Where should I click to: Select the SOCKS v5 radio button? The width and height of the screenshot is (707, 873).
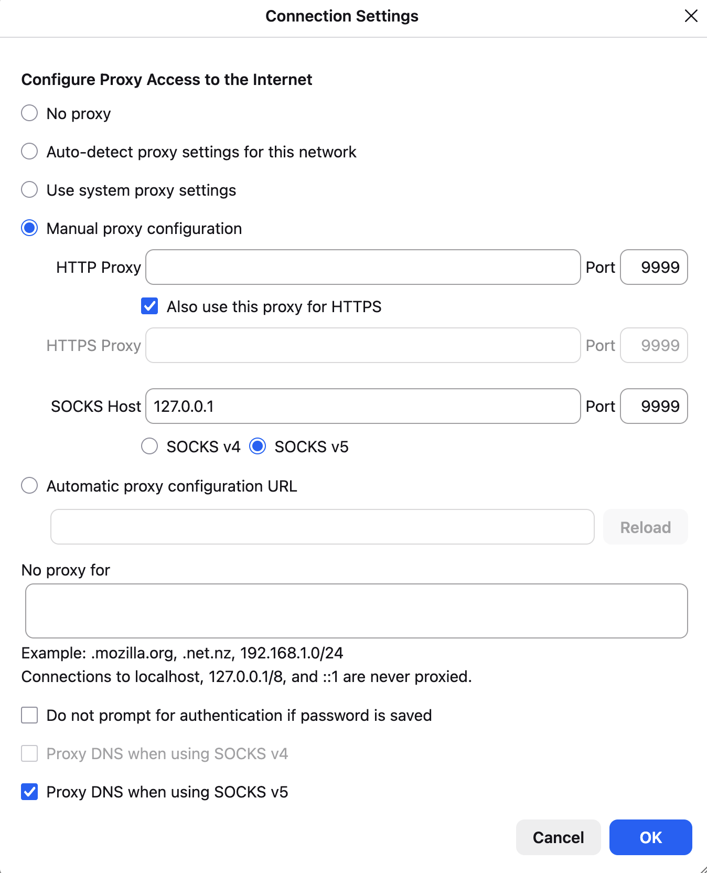[x=258, y=446]
